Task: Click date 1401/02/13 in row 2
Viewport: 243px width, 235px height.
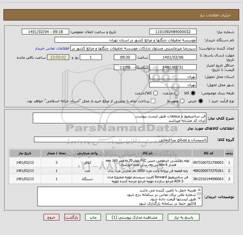Action: (x=25, y=171)
